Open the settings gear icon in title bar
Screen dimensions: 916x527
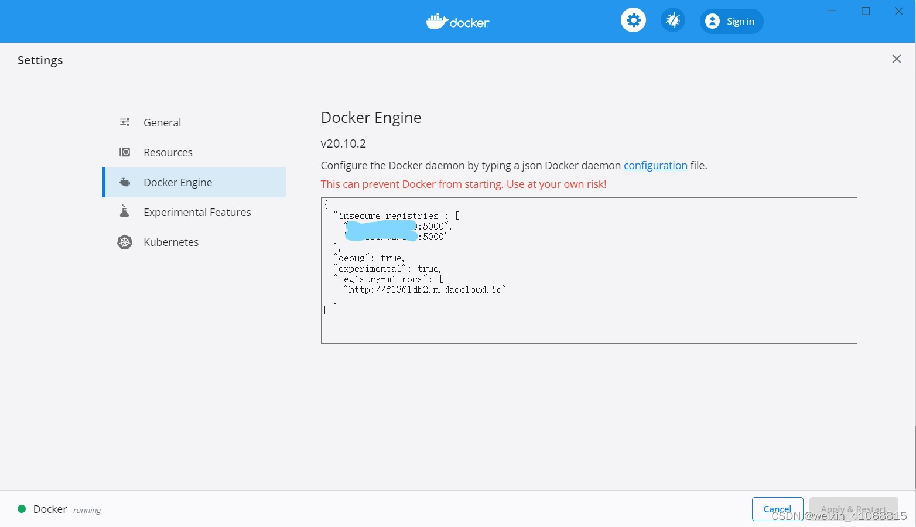pos(633,19)
